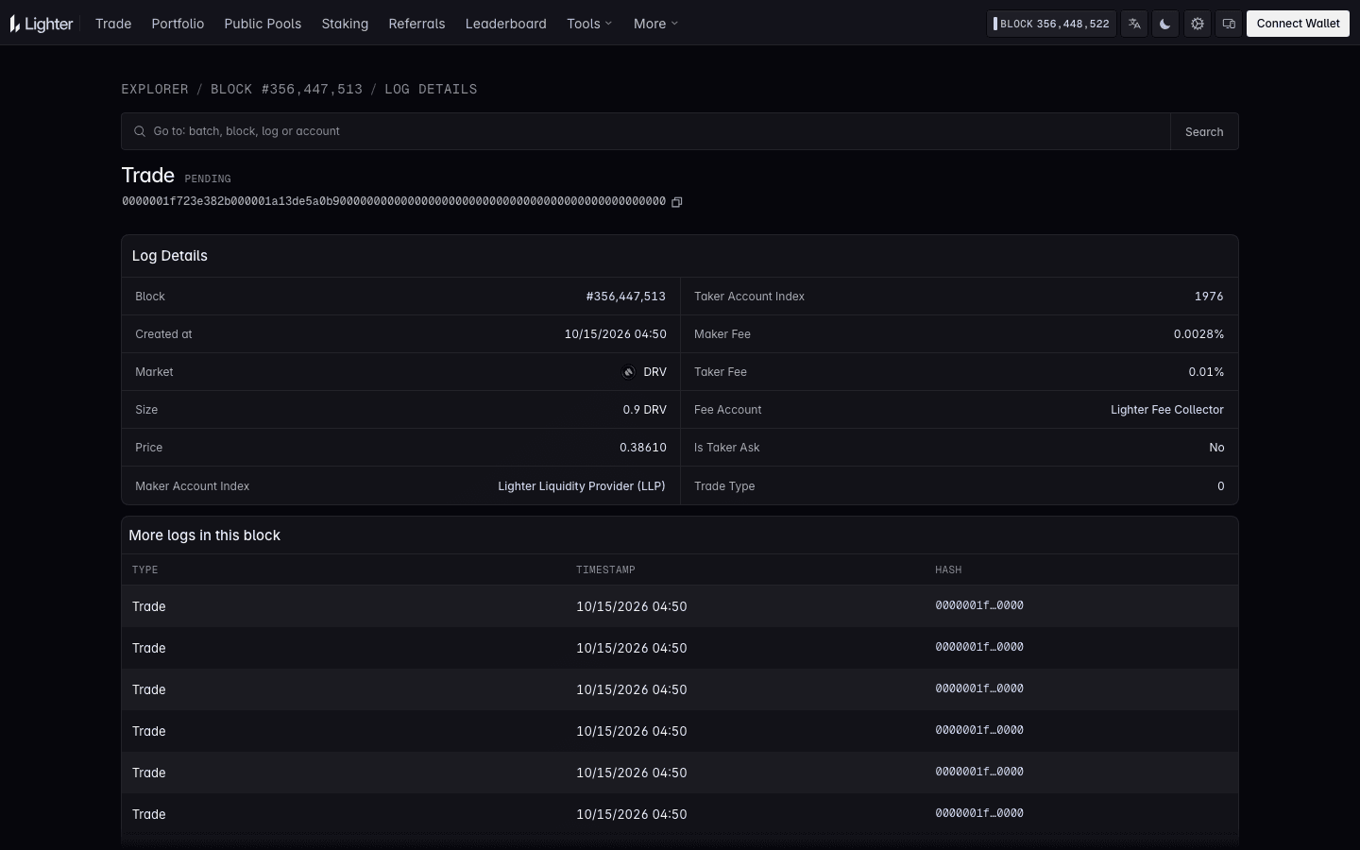Open the Trade navigation item
1360x850 pixels.
click(x=113, y=24)
